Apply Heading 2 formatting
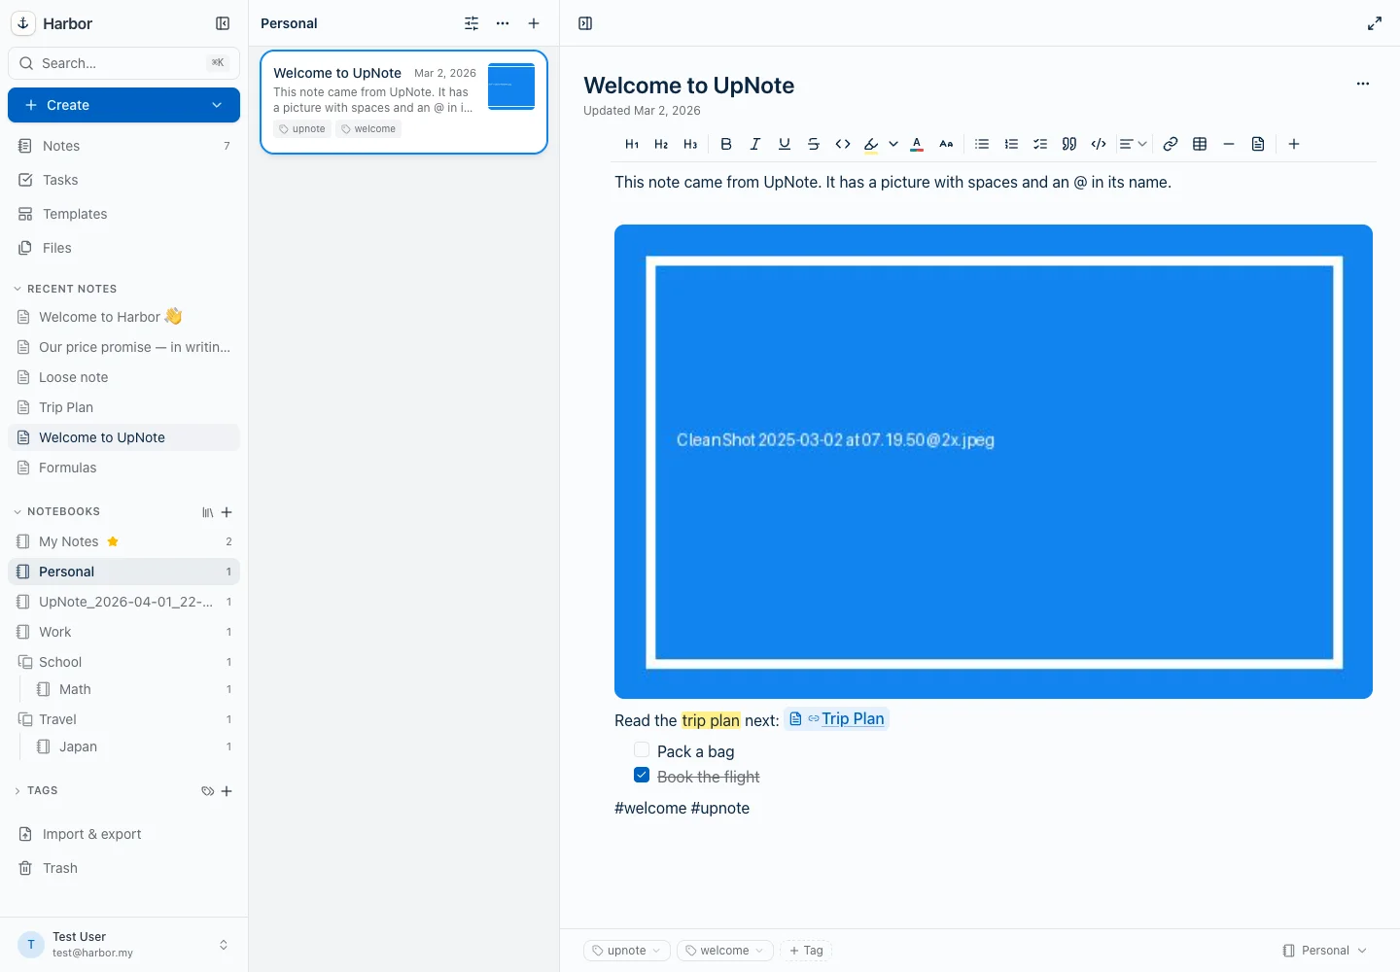 tap(661, 144)
